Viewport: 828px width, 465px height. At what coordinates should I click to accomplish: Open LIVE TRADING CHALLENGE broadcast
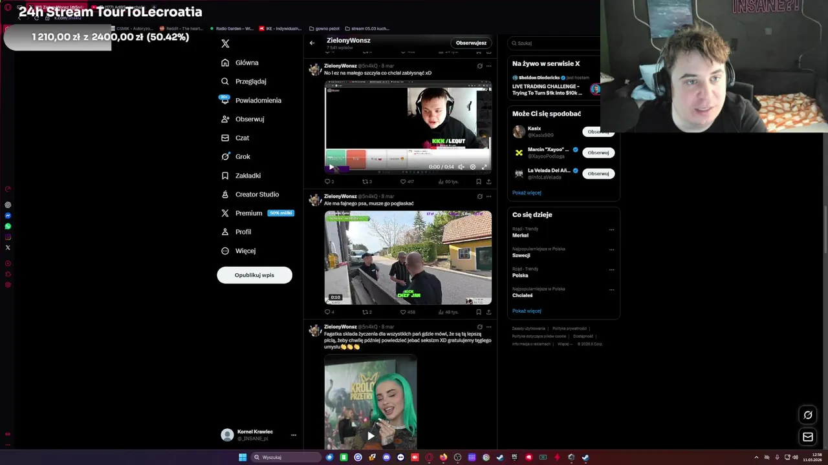547,89
